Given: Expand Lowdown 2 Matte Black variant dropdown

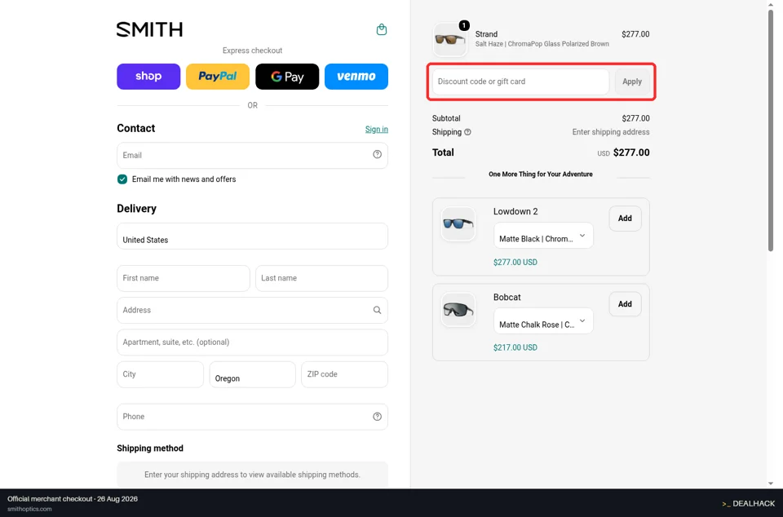Looking at the screenshot, I should coord(543,236).
